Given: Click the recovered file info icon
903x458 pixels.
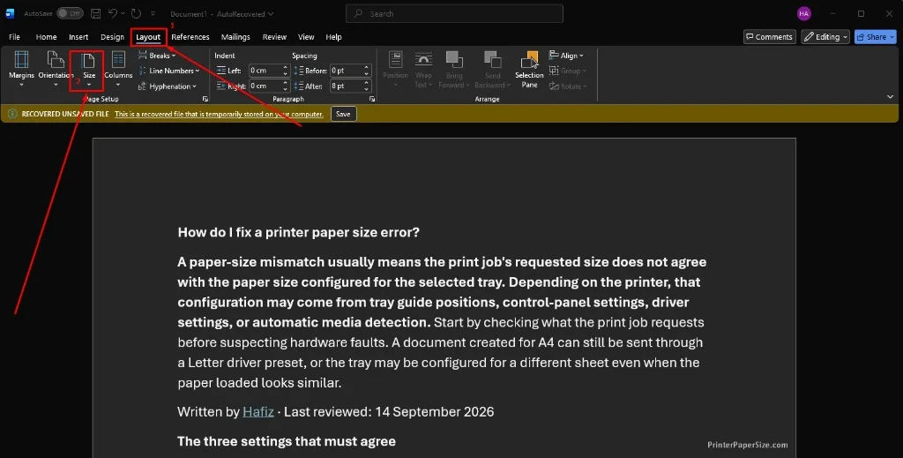Looking at the screenshot, I should click(x=12, y=114).
